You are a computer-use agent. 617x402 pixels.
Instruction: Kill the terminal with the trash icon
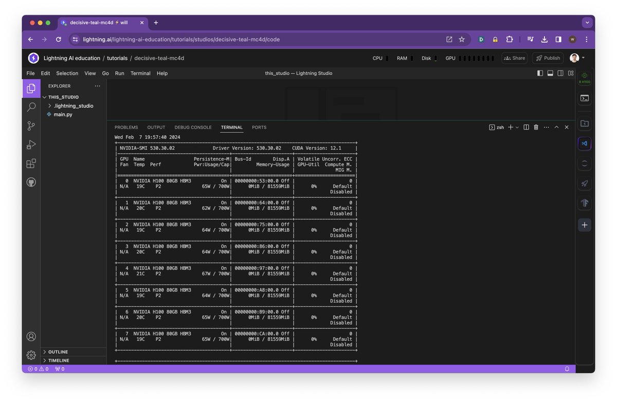pyautogui.click(x=536, y=127)
